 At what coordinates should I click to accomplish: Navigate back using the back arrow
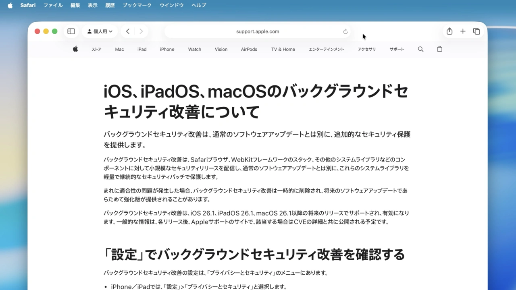click(x=128, y=31)
